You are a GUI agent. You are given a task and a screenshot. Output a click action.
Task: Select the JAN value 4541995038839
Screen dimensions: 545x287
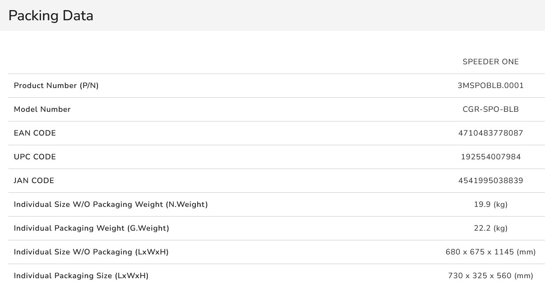490,181
